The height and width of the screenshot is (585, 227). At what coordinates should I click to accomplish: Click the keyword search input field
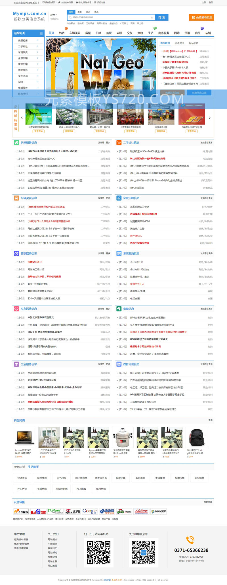click(x=111, y=17)
